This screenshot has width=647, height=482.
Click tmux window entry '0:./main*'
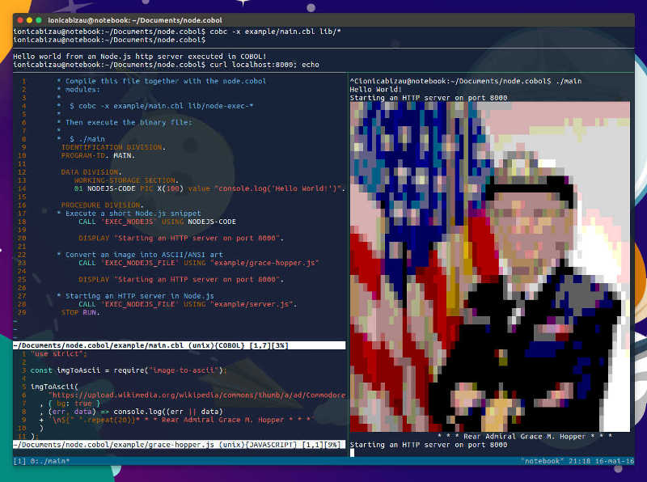[x=49, y=461]
